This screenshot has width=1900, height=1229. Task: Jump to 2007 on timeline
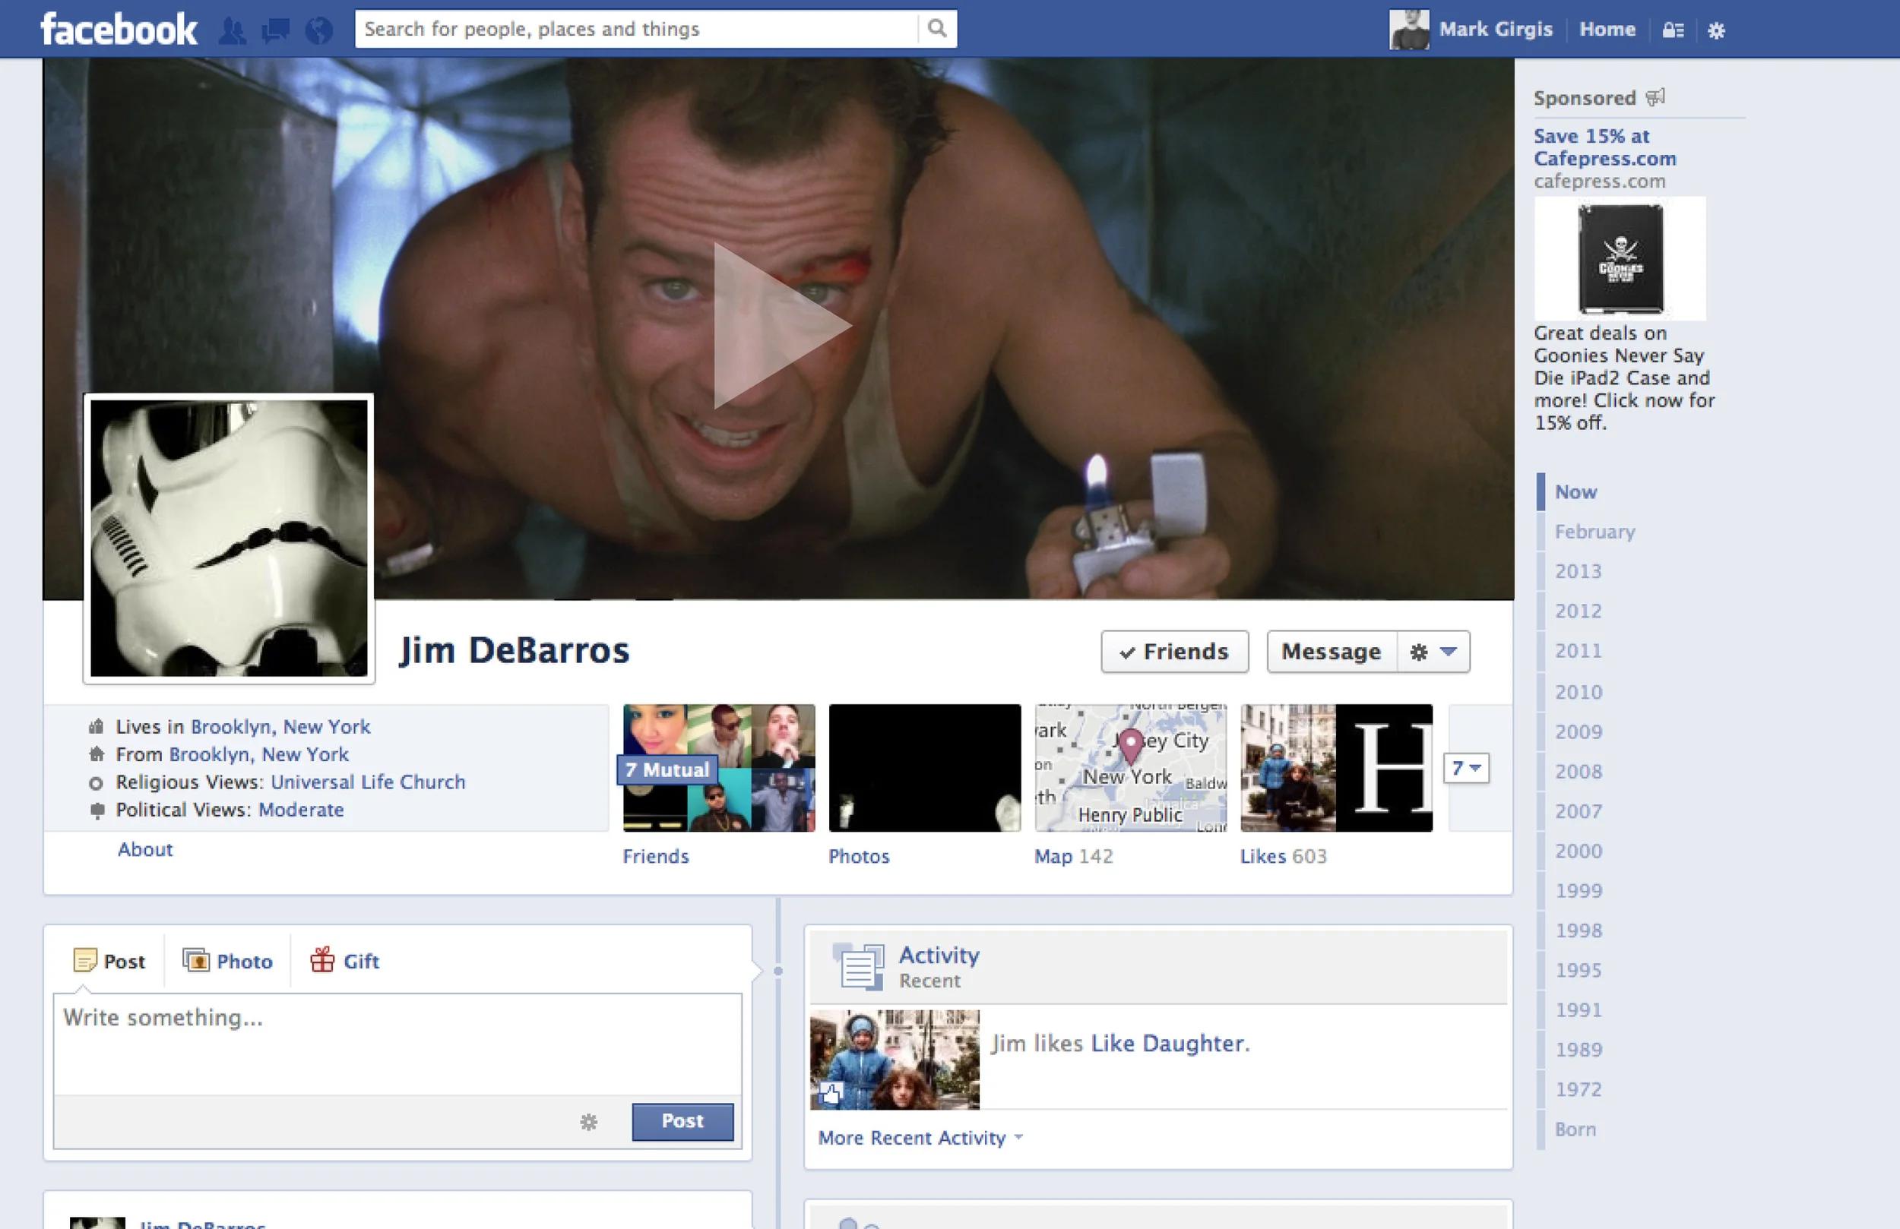(1578, 812)
